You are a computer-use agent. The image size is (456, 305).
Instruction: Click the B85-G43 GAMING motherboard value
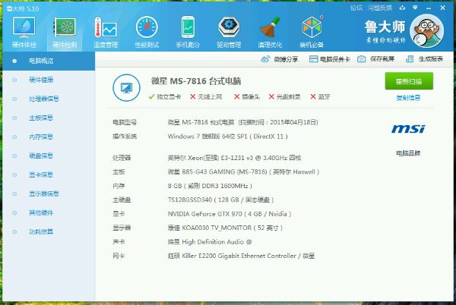(243, 171)
